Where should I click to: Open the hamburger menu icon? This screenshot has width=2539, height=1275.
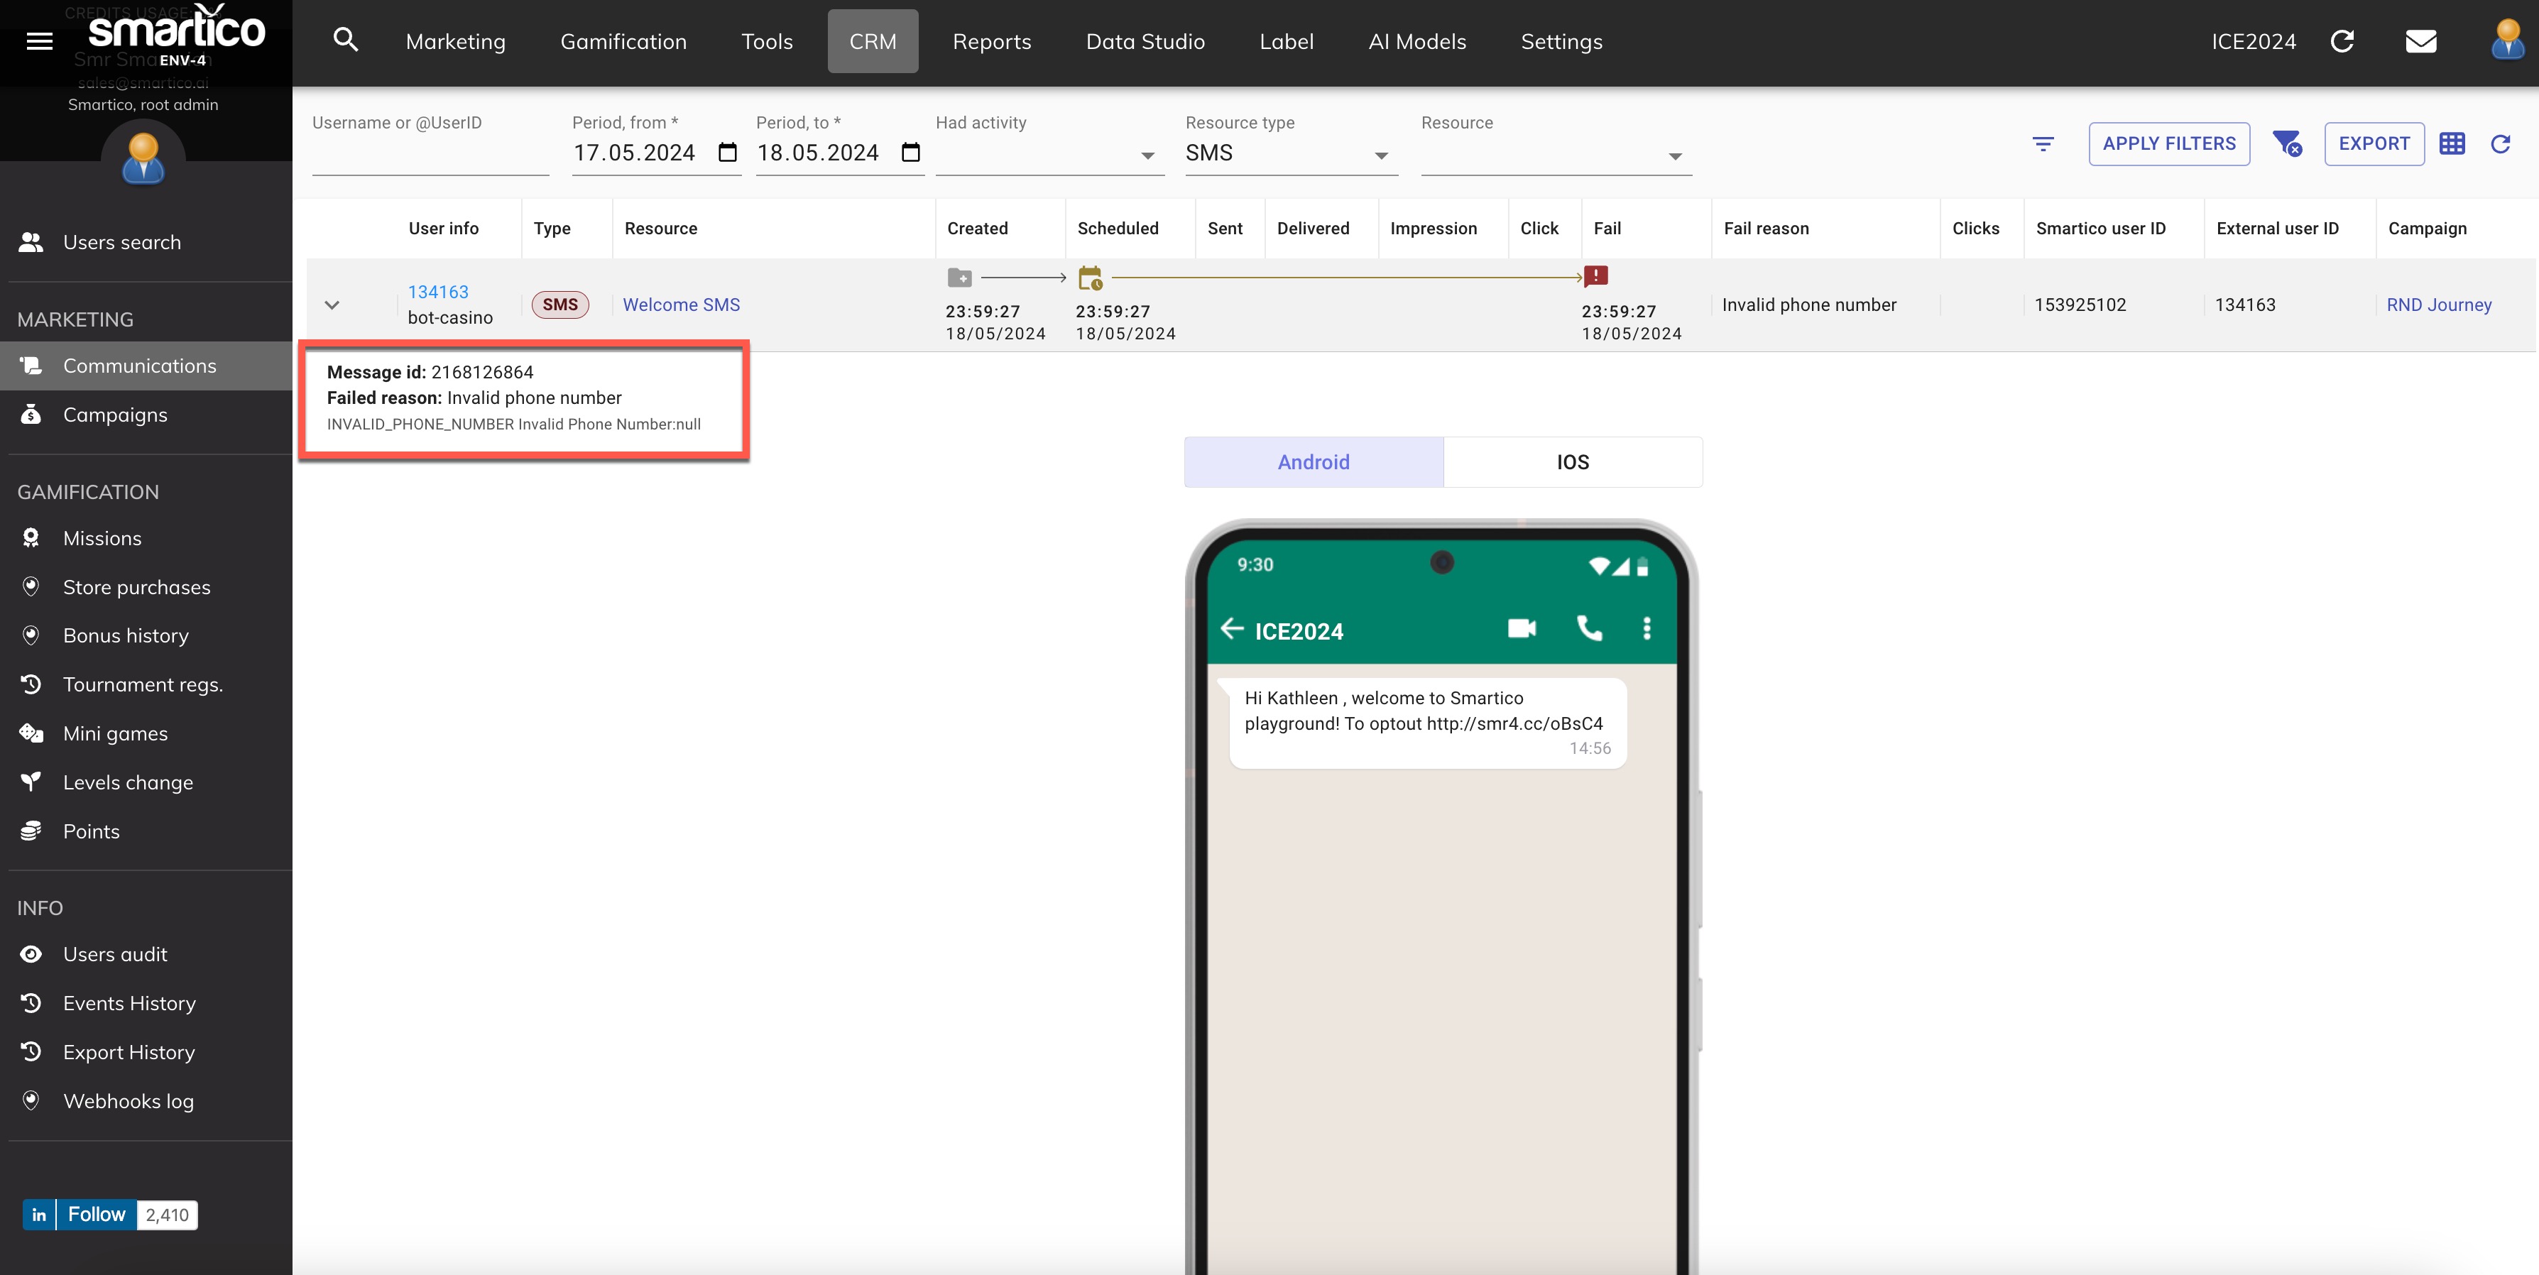click(40, 41)
